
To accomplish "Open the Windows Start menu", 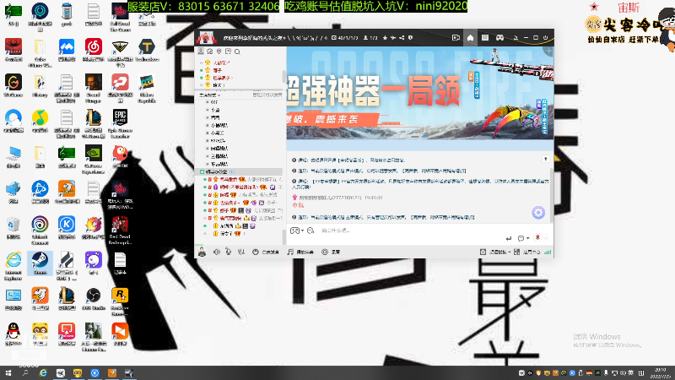I will coord(8,373).
